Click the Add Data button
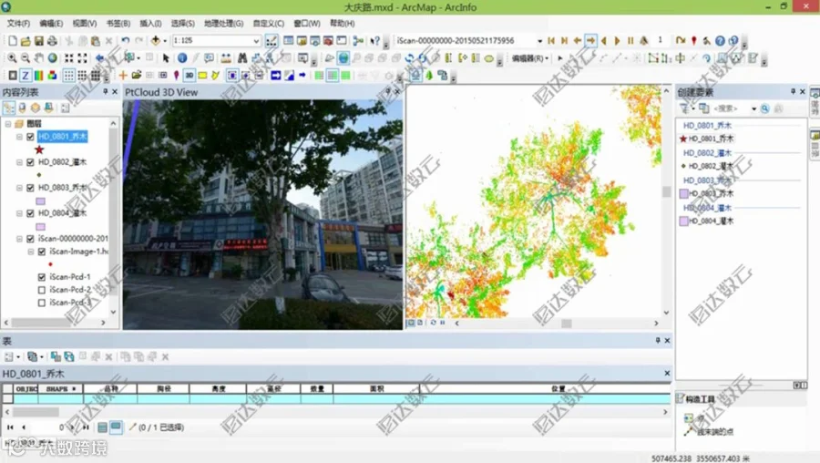820x463 pixels. click(155, 41)
